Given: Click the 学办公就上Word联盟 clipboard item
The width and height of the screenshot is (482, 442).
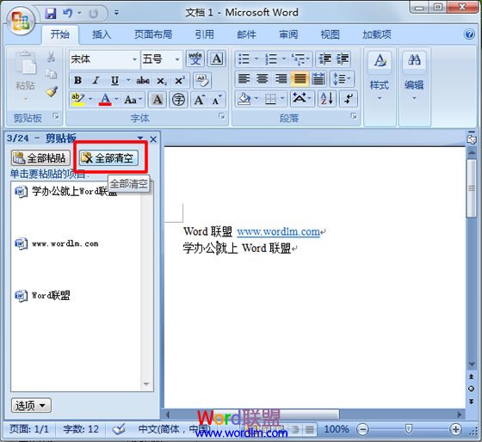Looking at the screenshot, I should (76, 192).
